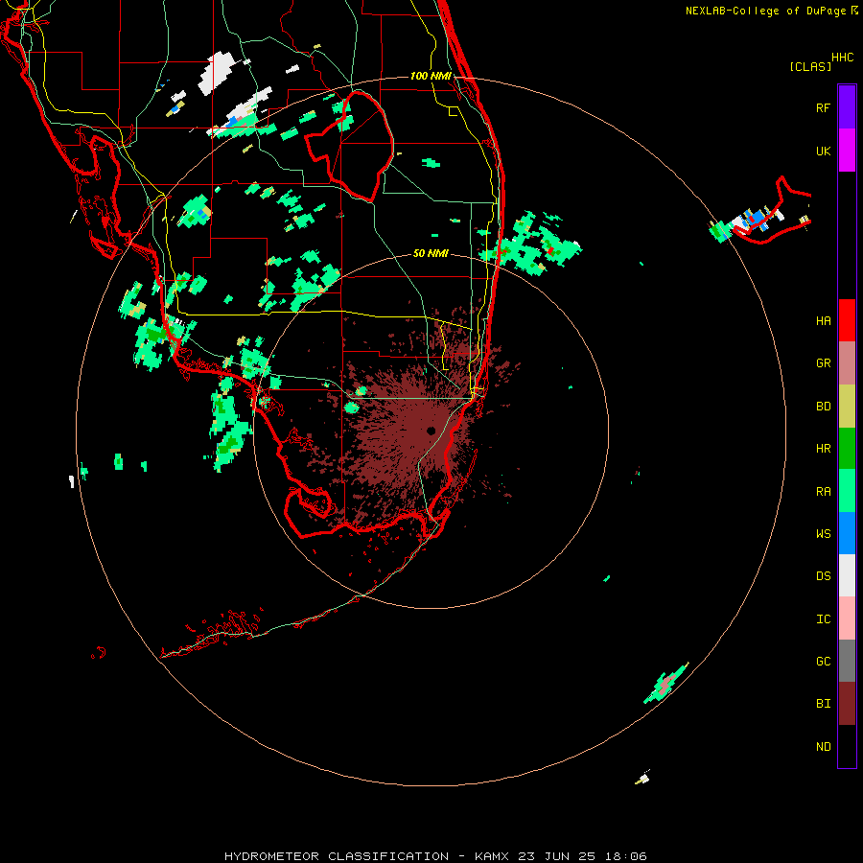Click the UK legend label
Screen dimensions: 863x863
823,151
